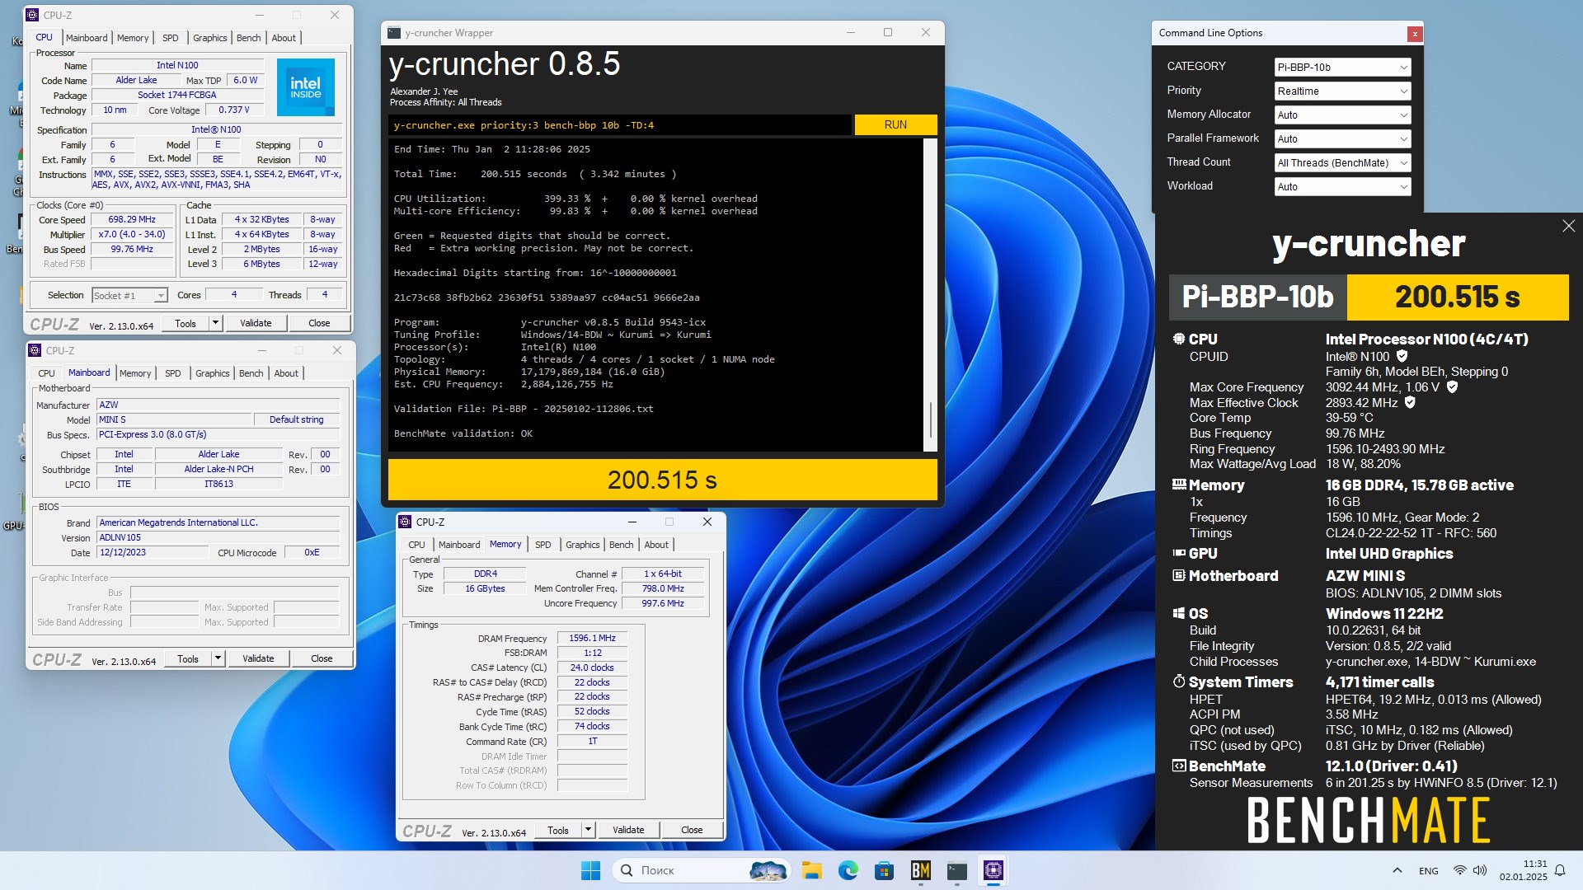This screenshot has height=890, width=1583.
Task: Click the CPU section chip icon in BenchMate
Action: (x=1179, y=339)
